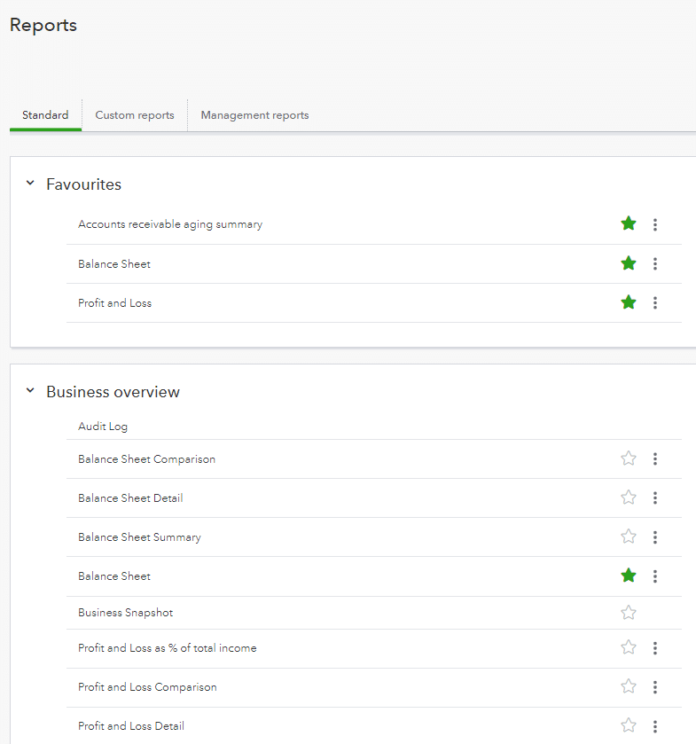This screenshot has height=744, width=696.
Task: Open the three-dot menu for Balance Sheet Comparison
Action: click(x=655, y=458)
